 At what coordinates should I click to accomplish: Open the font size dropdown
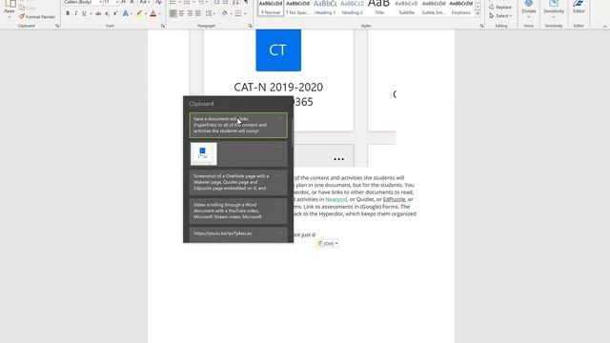point(116,2)
